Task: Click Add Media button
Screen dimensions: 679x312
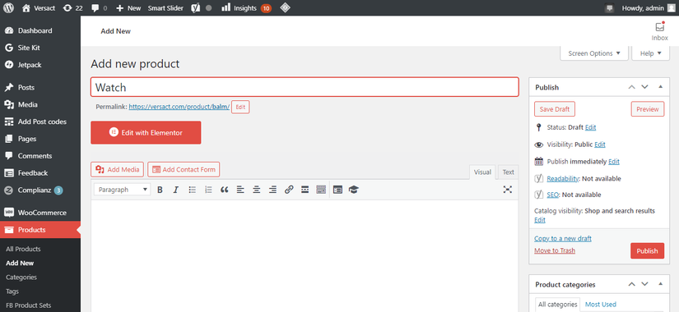Action: pos(117,169)
